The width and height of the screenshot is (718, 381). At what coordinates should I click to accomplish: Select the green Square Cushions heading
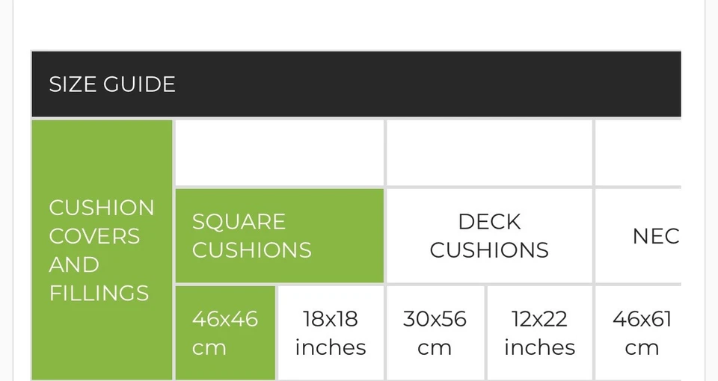click(x=279, y=235)
